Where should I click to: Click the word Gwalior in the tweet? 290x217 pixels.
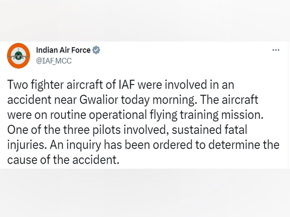tap(99, 100)
